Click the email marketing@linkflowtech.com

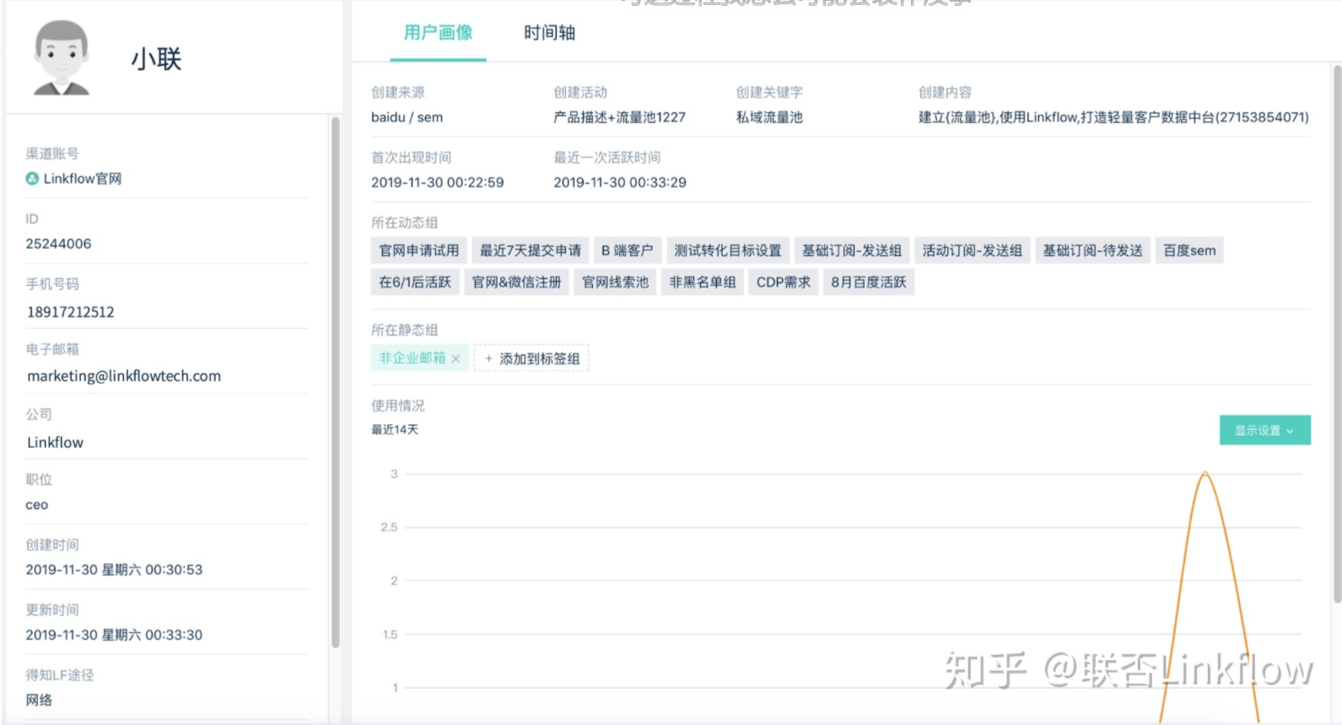click(124, 376)
